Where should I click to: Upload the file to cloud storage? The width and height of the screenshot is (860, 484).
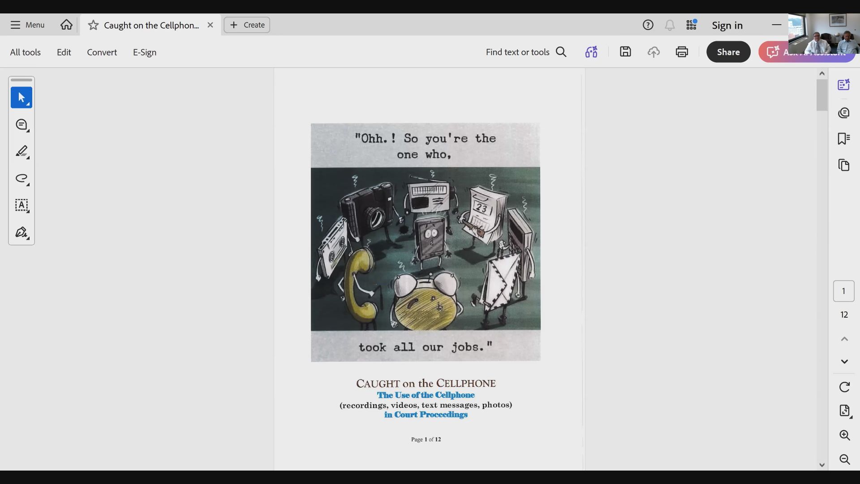(x=654, y=52)
